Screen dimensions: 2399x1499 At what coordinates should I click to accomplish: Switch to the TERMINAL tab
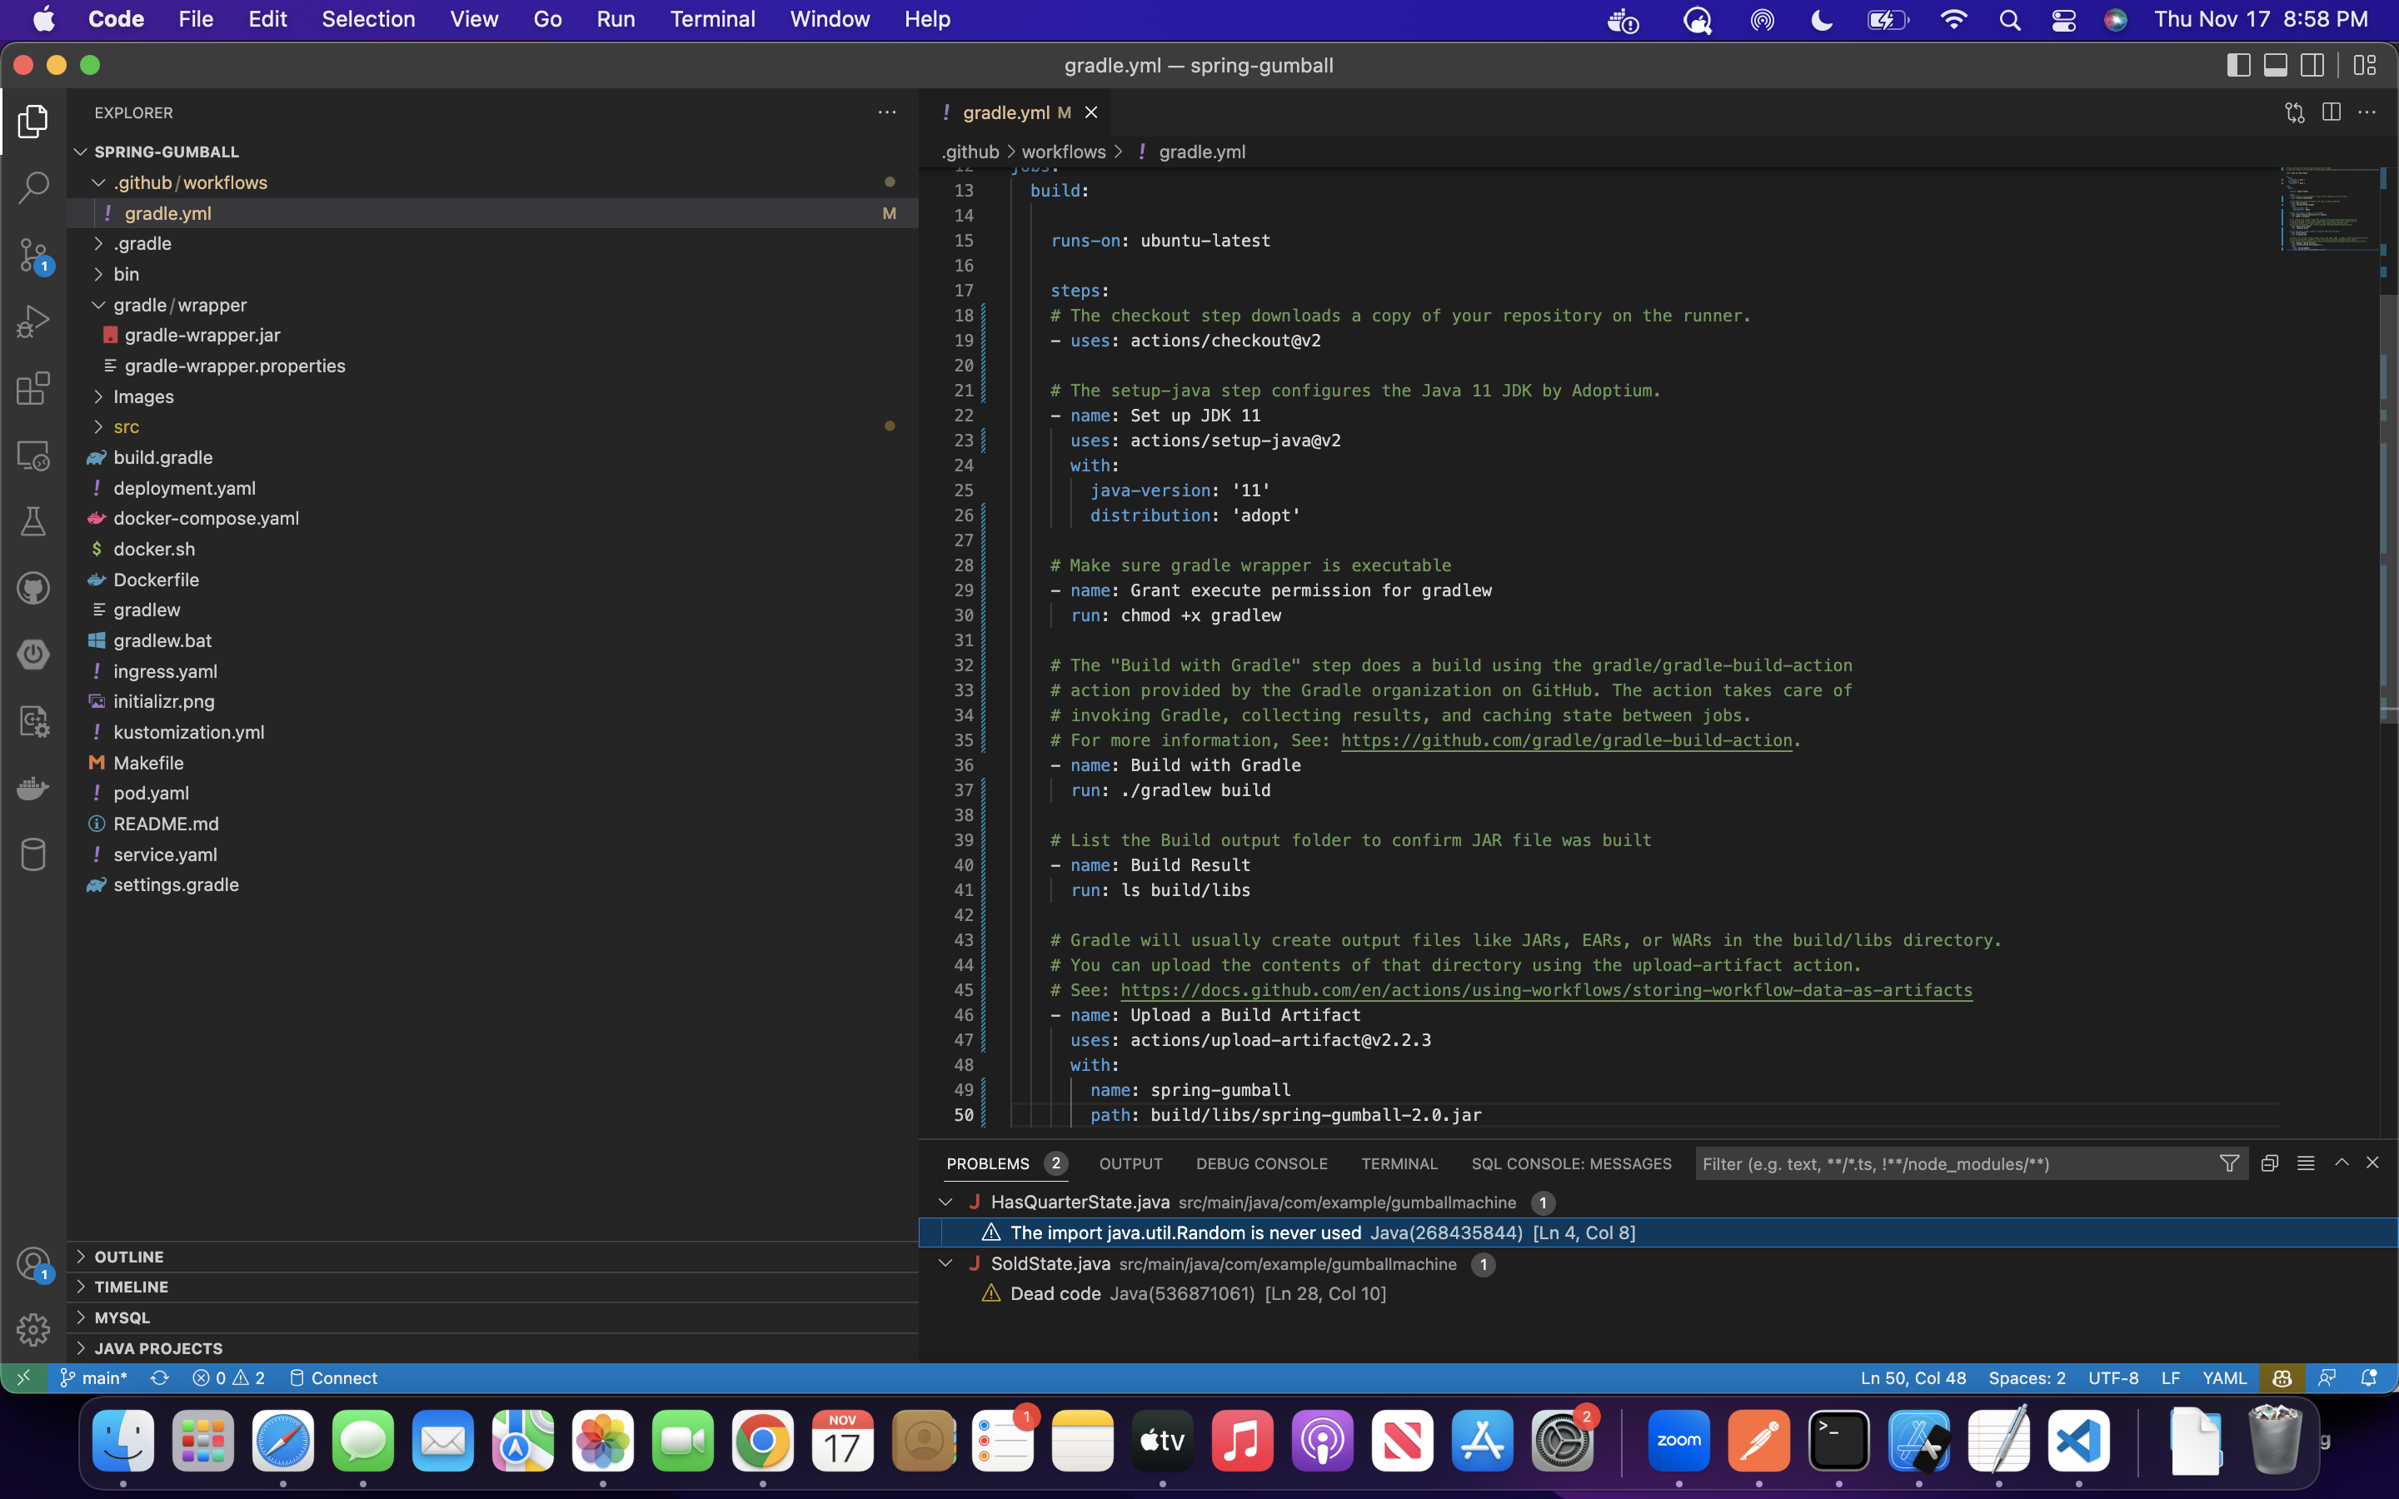1398,1164
